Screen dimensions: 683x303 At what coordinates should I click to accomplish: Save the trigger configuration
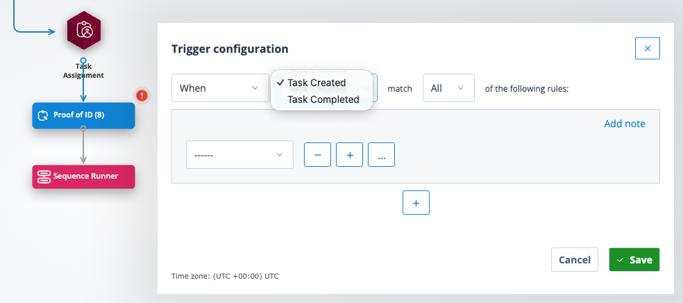pyautogui.click(x=634, y=260)
